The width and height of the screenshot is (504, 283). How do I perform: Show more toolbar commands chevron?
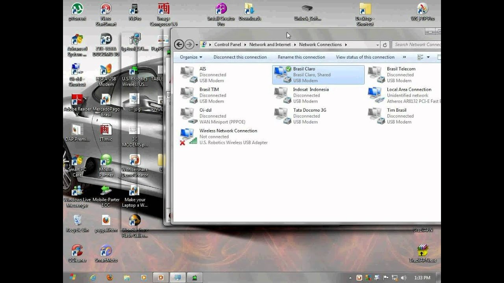[x=405, y=57]
